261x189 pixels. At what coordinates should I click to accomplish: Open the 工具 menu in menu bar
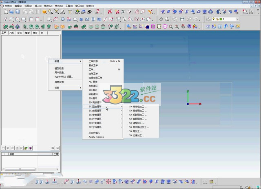coord(69,6)
